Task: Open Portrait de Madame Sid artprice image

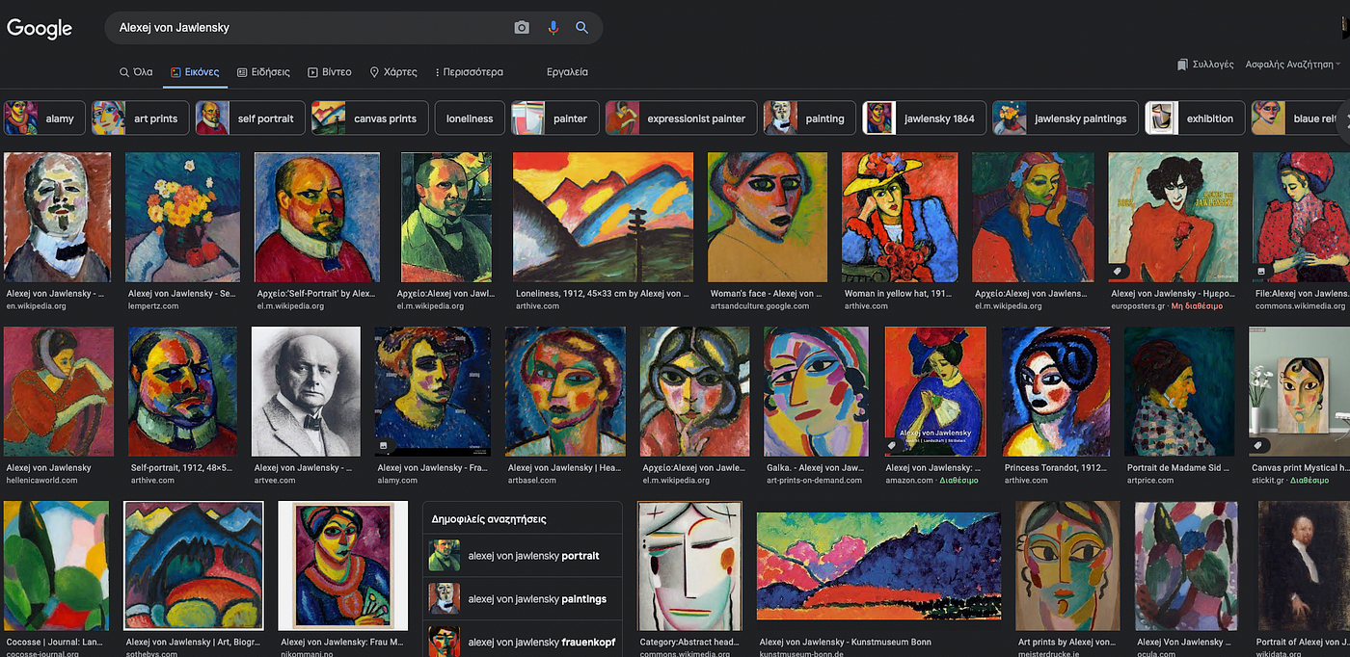Action: pos(1179,391)
